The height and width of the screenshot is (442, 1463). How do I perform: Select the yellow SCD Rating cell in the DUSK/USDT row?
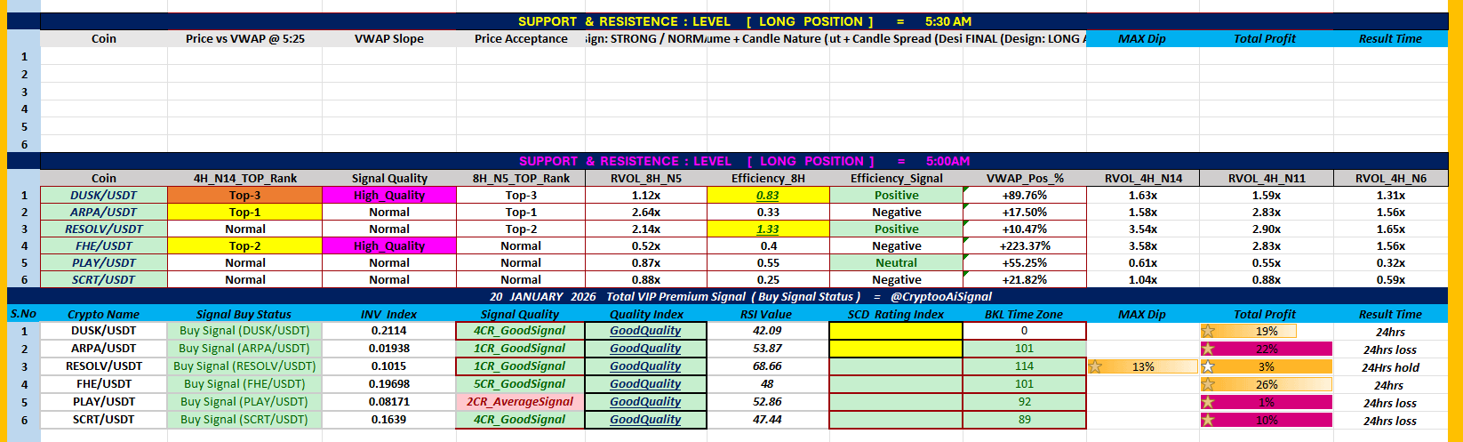(896, 331)
